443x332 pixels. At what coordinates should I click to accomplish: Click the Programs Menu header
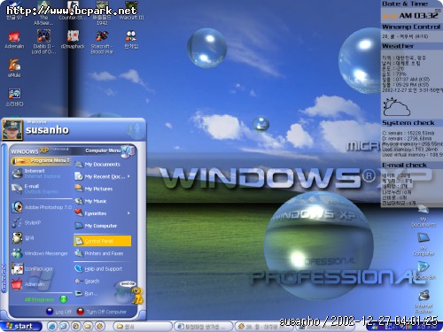pyautogui.click(x=41, y=160)
